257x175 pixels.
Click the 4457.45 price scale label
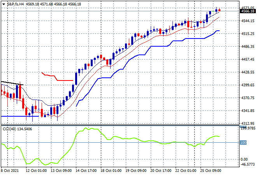tap(248, 59)
